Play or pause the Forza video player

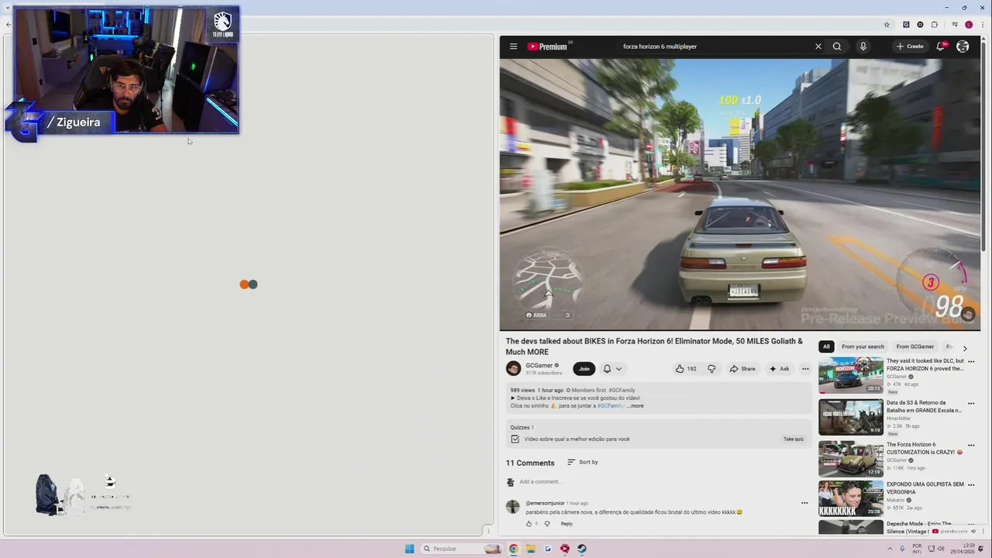point(739,195)
